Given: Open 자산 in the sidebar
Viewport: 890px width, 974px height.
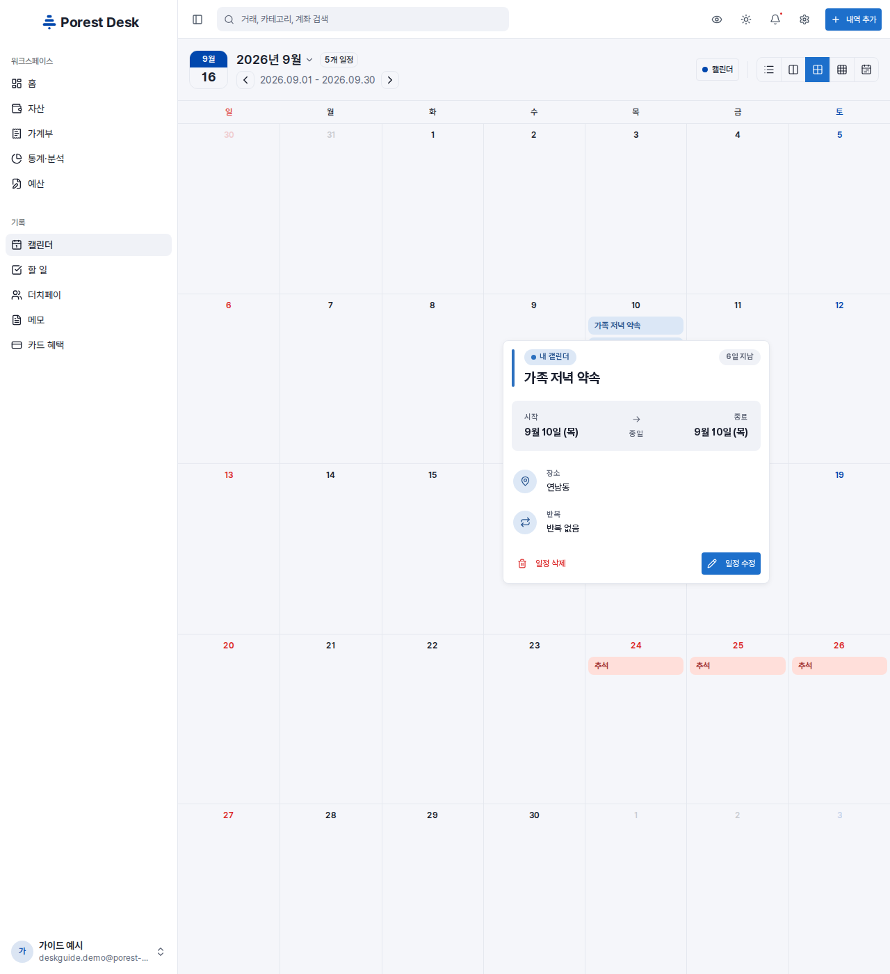Looking at the screenshot, I should pyautogui.click(x=88, y=109).
